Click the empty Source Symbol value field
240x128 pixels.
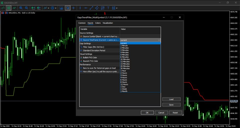pos(140,36)
